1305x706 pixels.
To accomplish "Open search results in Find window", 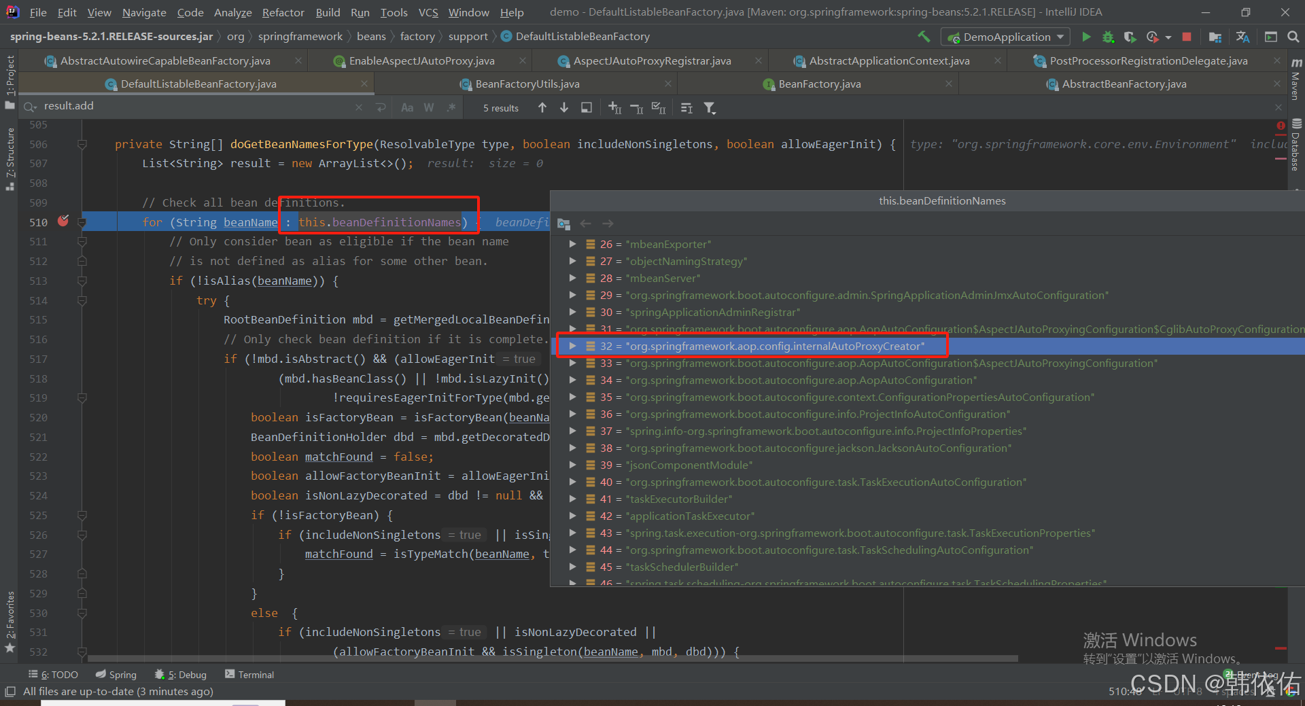I will pyautogui.click(x=587, y=107).
